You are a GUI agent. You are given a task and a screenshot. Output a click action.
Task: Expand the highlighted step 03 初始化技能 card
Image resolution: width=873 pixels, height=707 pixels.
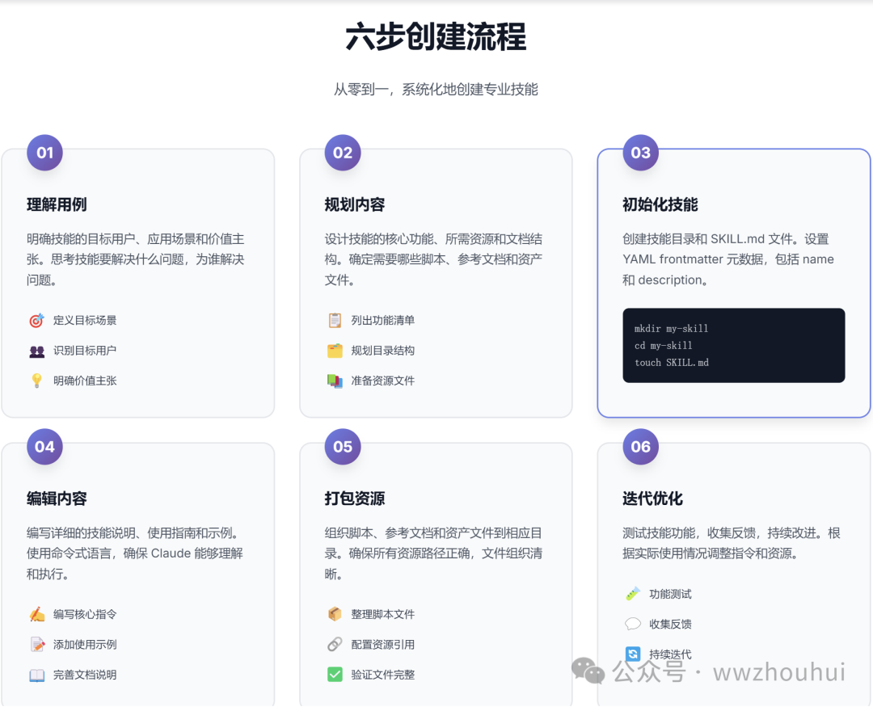(733, 282)
